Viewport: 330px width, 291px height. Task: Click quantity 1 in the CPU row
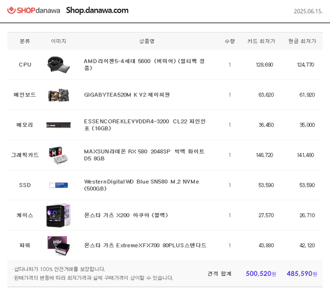click(x=230, y=65)
